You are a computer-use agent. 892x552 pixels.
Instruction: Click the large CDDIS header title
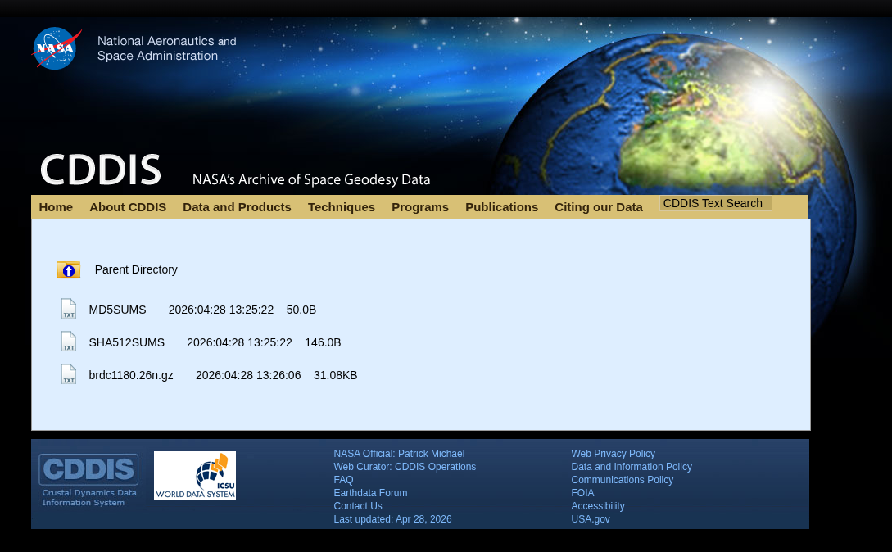pyautogui.click(x=102, y=170)
